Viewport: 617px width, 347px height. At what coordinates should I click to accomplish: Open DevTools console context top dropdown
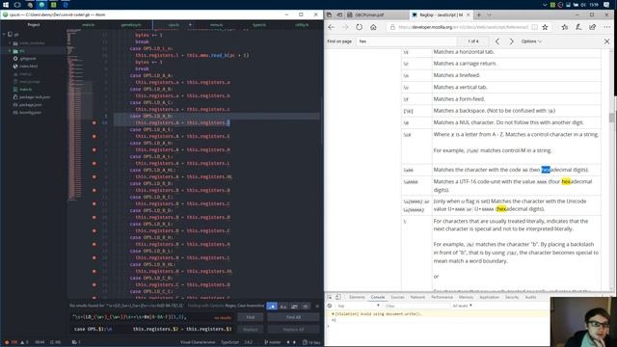coord(359,306)
